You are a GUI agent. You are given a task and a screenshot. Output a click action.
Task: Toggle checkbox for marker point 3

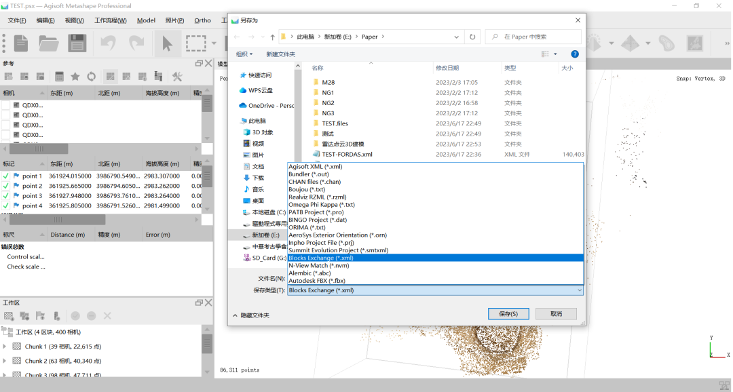point(5,196)
